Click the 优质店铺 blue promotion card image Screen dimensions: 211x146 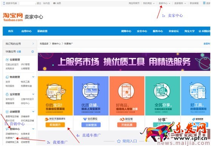click(x=91, y=96)
